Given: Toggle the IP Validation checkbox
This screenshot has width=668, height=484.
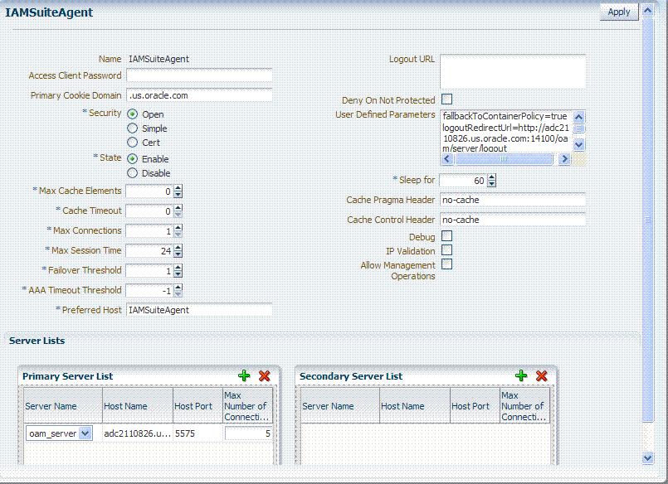Looking at the screenshot, I should click(447, 250).
